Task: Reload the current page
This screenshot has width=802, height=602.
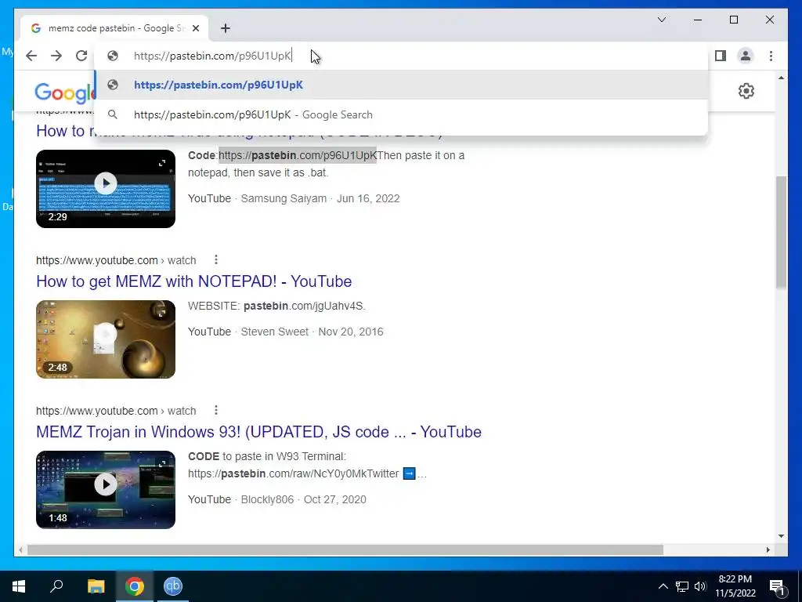Action: pos(81,56)
